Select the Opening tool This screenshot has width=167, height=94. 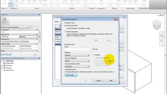[78, 3]
